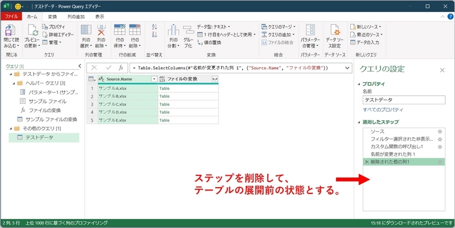Screen dimensions: 455x228
Task: Click the 列の分割 icon
Action: (173, 30)
